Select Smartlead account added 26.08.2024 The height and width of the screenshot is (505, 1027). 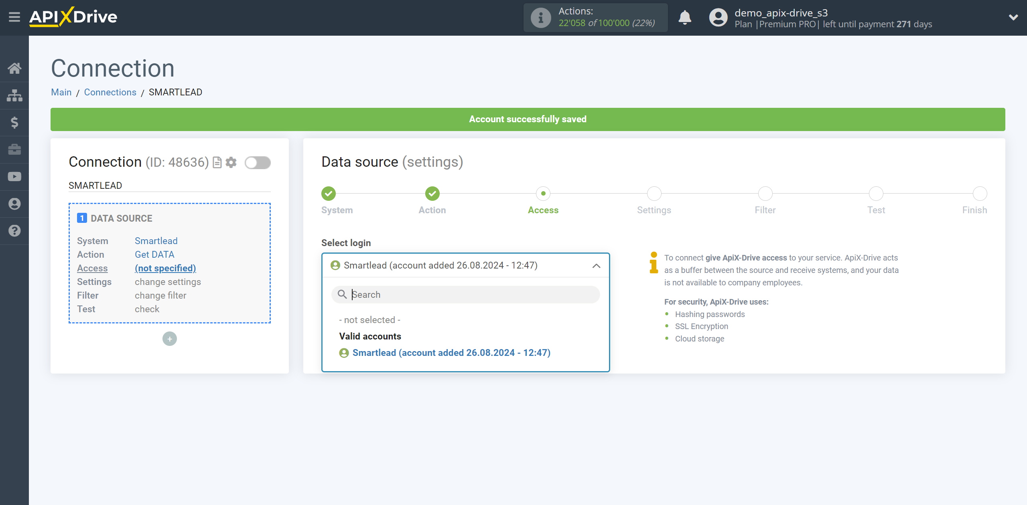point(452,353)
